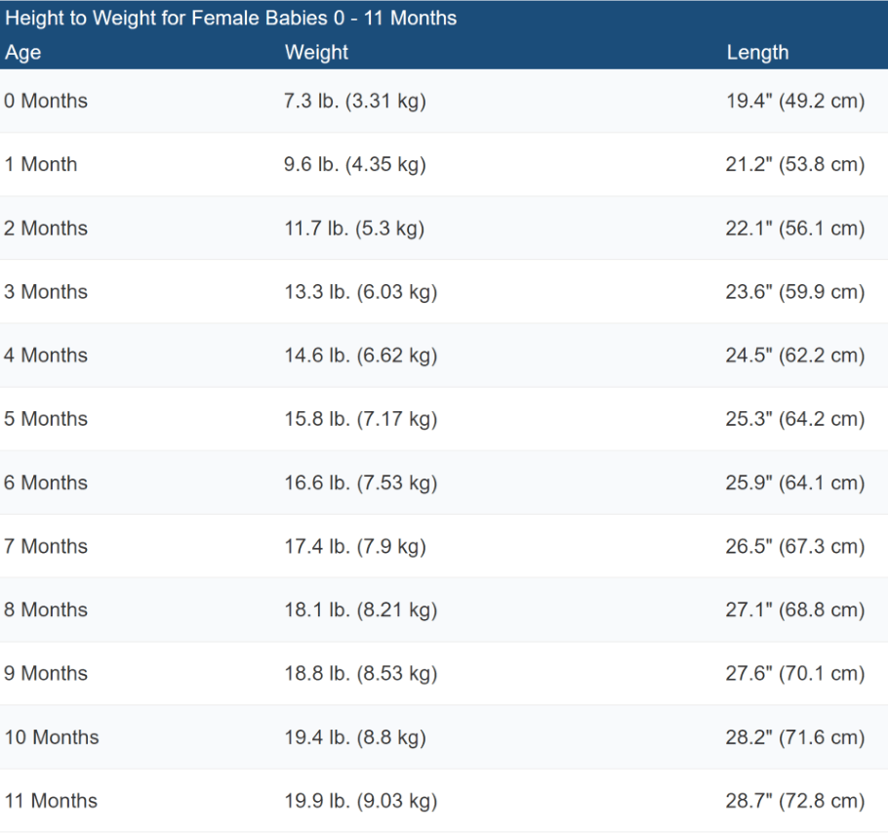This screenshot has height=838, width=888.
Task: Click the 11 Months row label
Action: (x=51, y=801)
